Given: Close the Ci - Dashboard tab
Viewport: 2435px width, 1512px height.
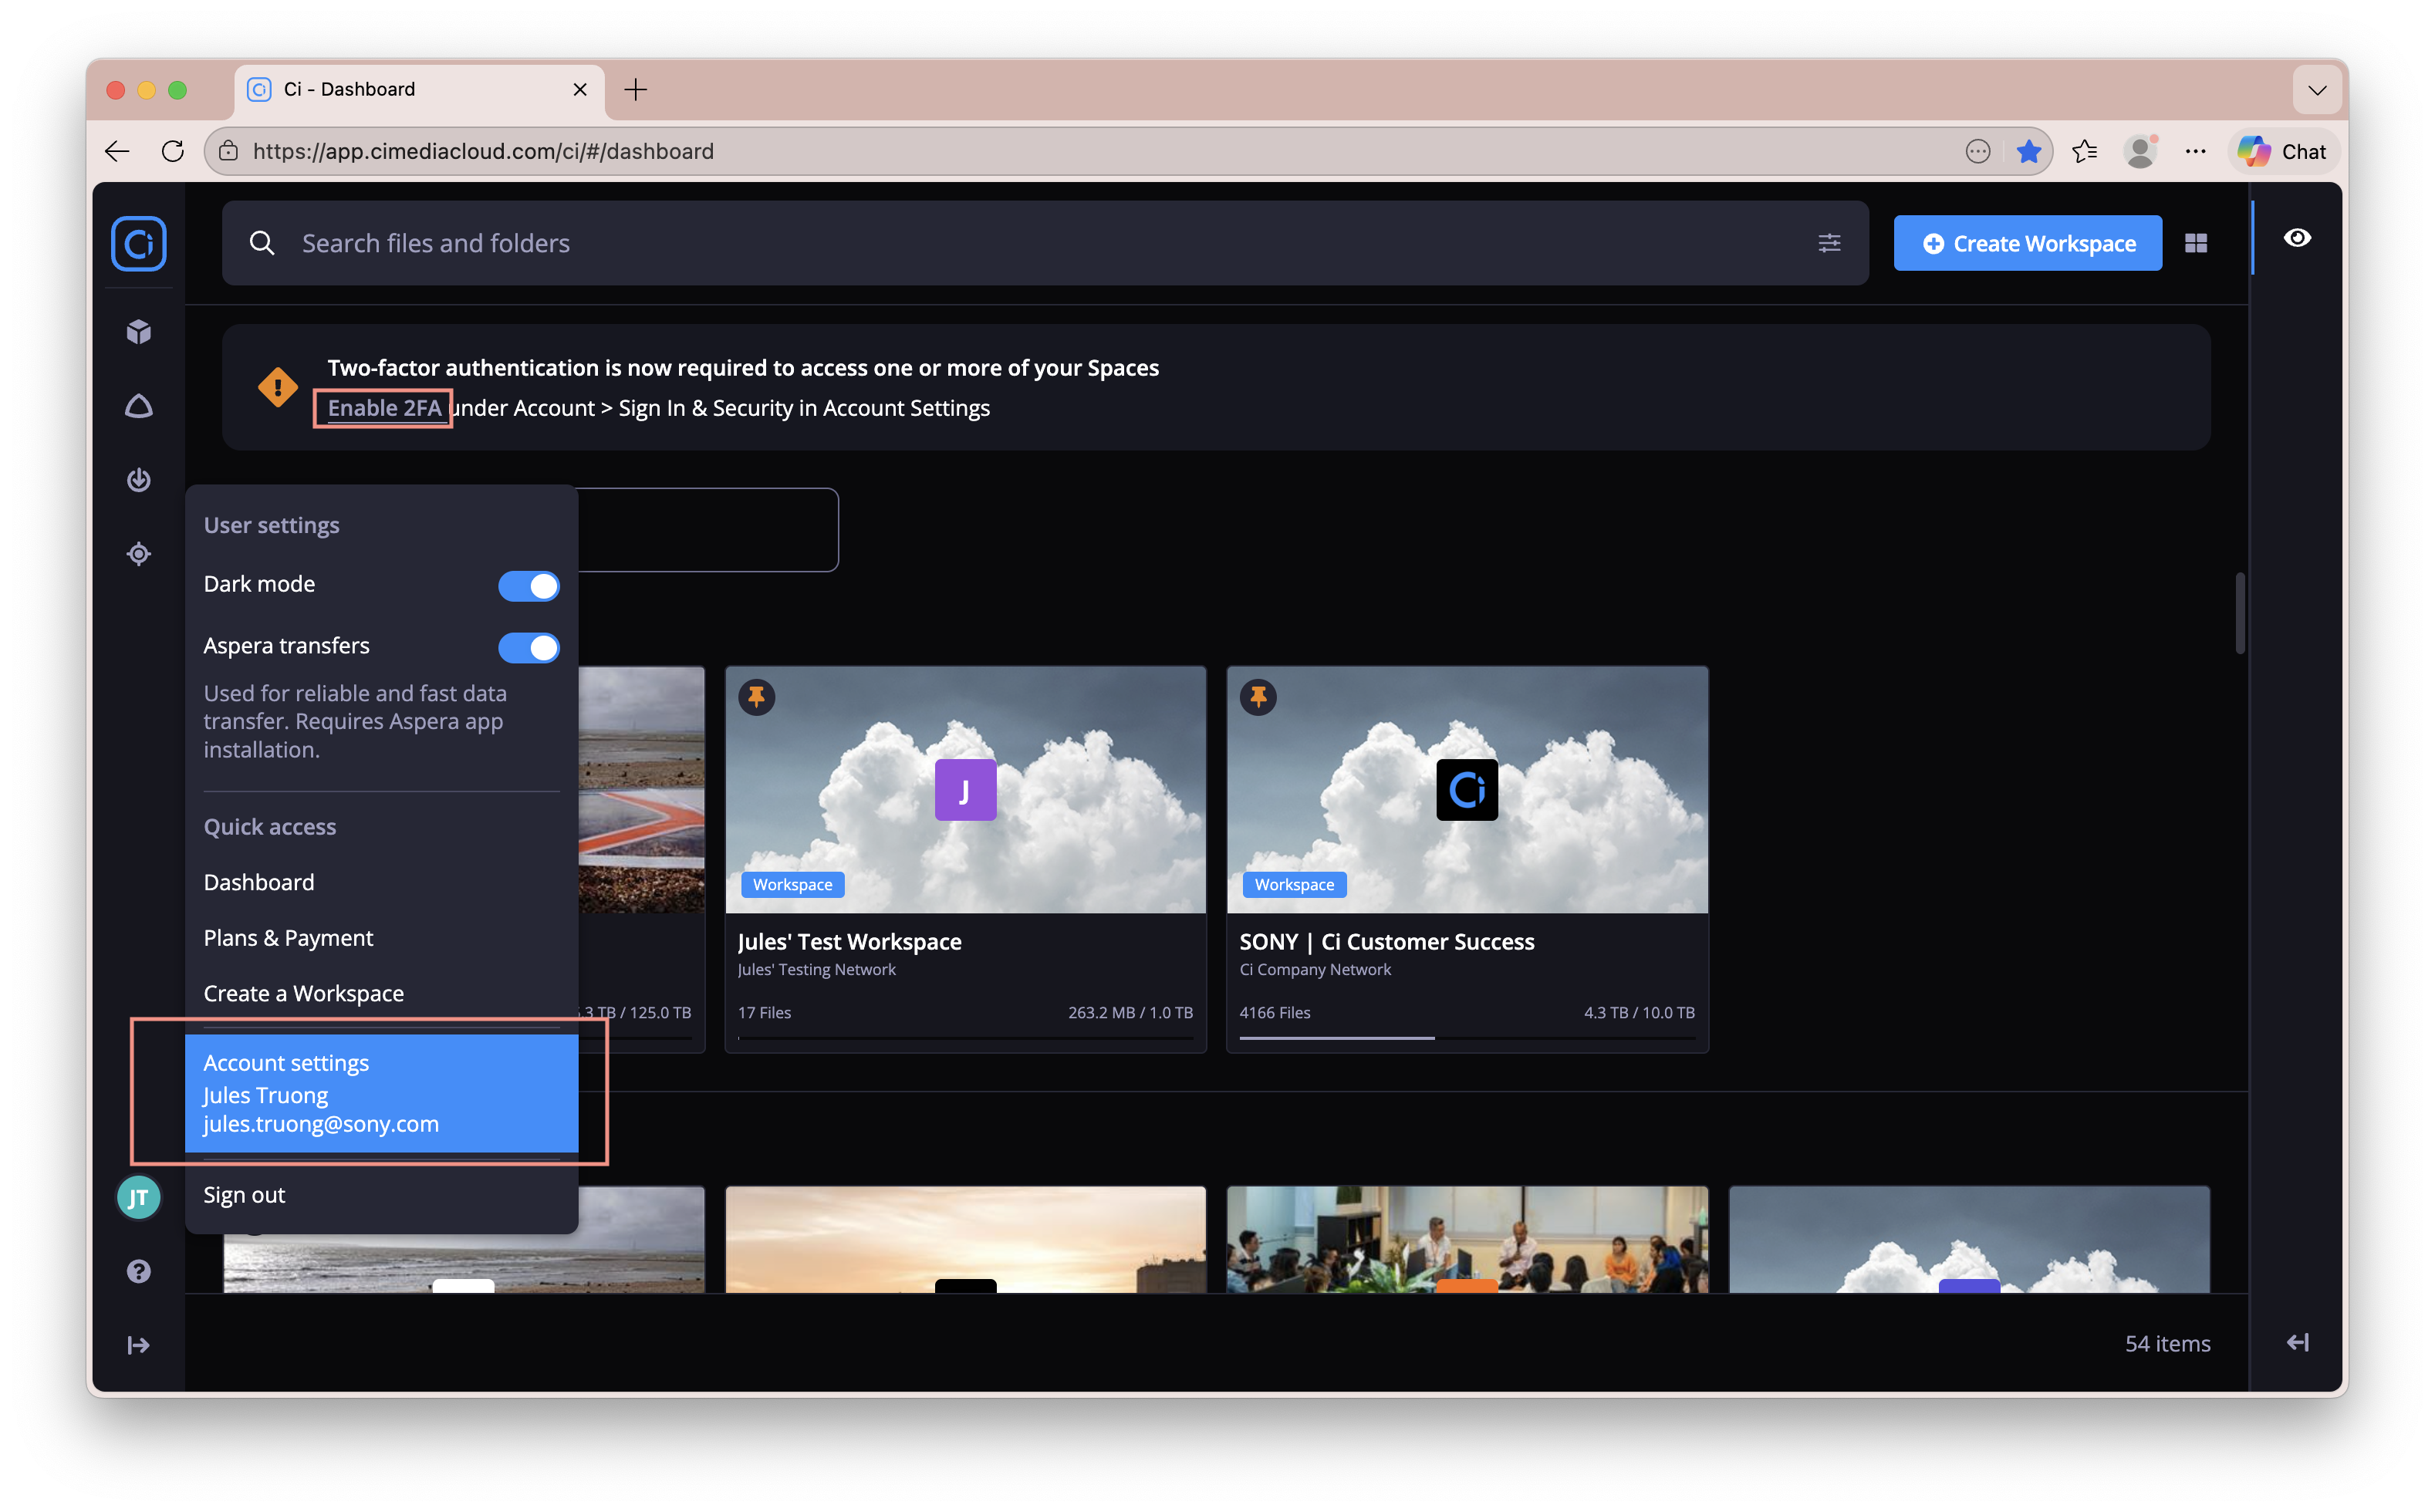Looking at the screenshot, I should [580, 89].
